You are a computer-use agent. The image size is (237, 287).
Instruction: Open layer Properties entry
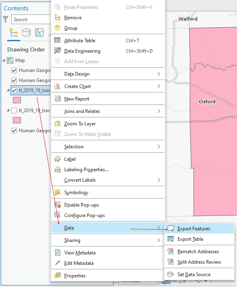click(x=108, y=275)
